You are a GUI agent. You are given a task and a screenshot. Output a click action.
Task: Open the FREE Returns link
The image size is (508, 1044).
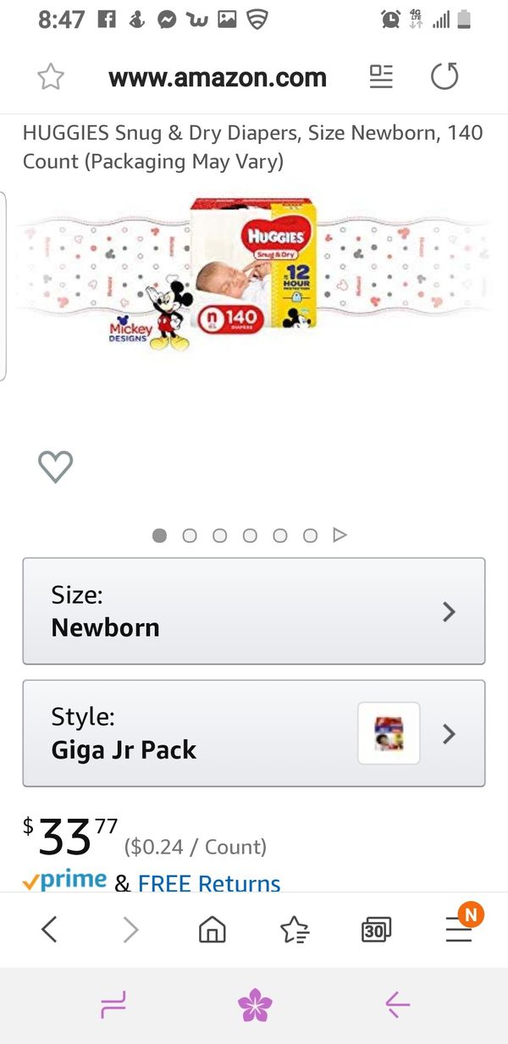tap(209, 883)
